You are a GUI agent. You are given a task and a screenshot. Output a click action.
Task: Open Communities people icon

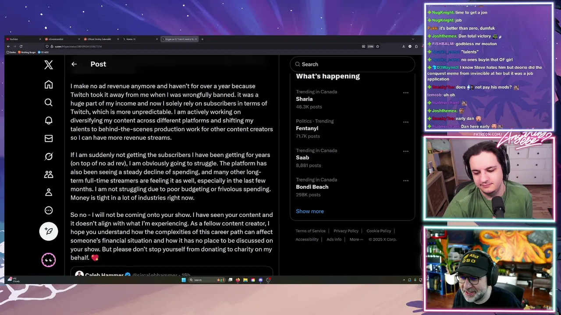tap(49, 174)
